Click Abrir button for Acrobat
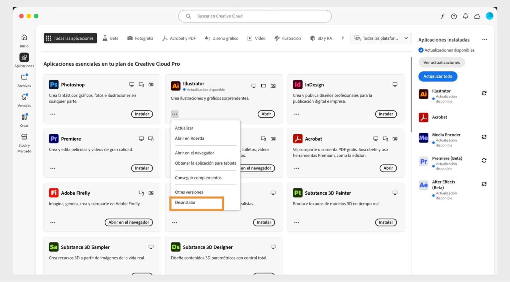510x282 pixels. pyautogui.click(x=388, y=168)
